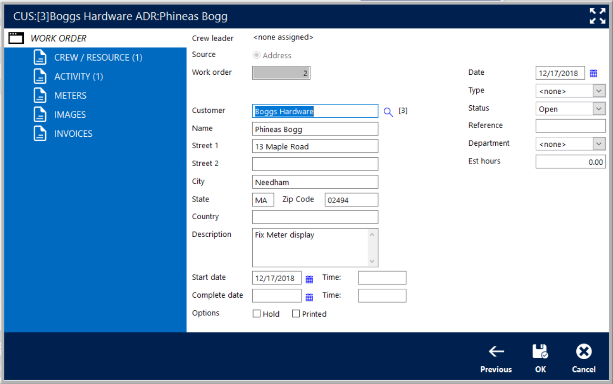
Task: Expand the Department dropdown list
Action: pyautogui.click(x=599, y=144)
